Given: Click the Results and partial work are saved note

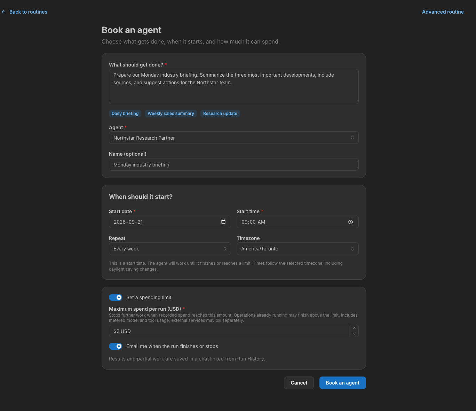Looking at the screenshot, I should [x=187, y=359].
